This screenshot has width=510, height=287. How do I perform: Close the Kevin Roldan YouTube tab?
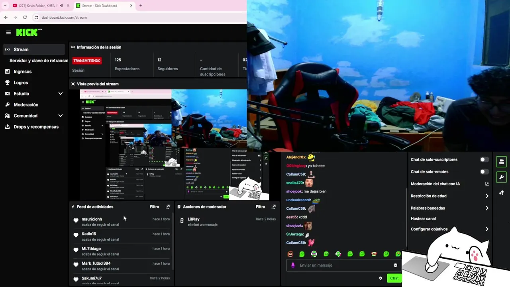tap(68, 6)
